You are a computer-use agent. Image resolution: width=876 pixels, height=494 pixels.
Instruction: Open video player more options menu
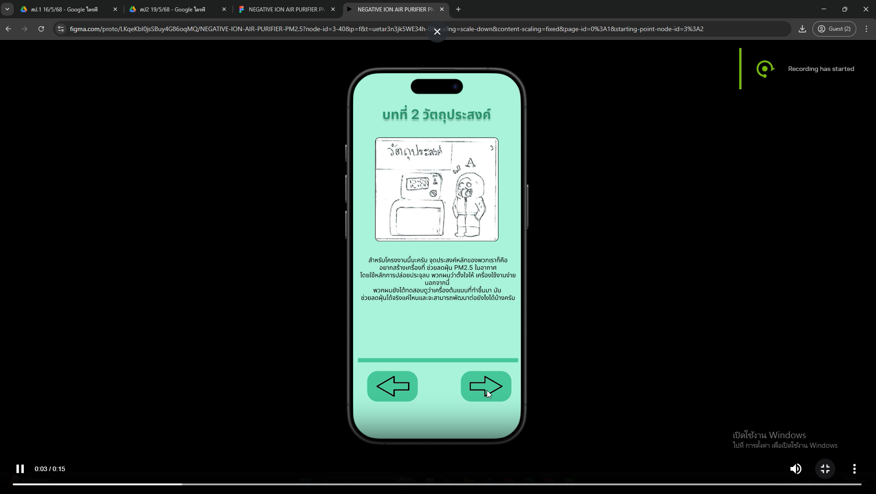point(854,468)
